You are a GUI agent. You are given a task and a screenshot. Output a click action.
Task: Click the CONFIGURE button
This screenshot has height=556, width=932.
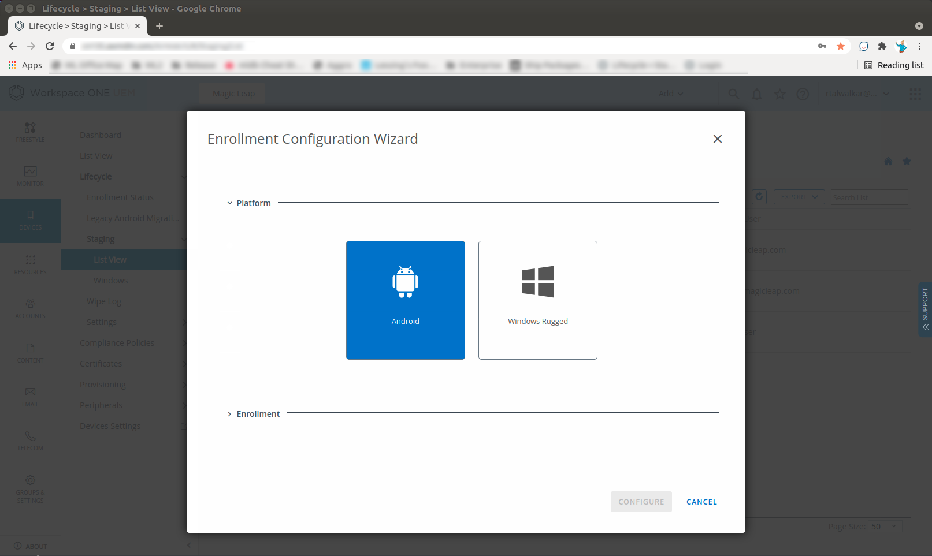coord(641,502)
